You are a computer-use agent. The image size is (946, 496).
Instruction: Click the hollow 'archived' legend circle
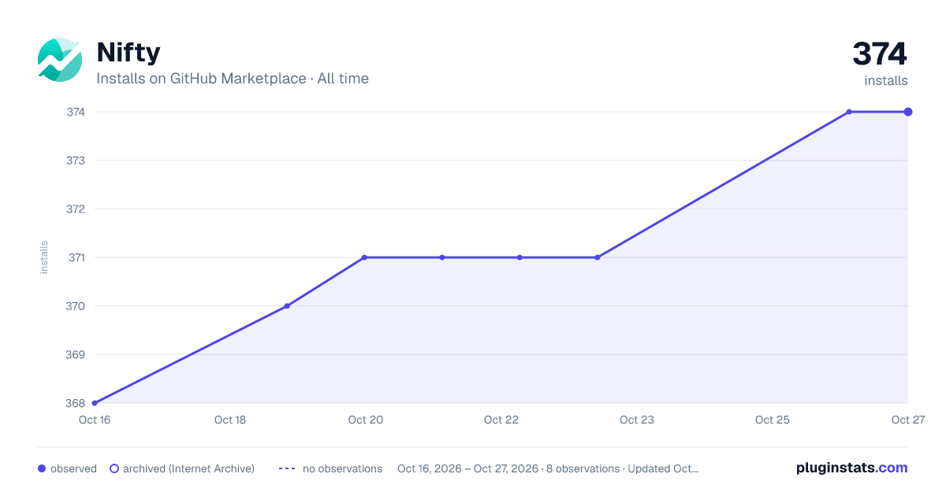(114, 468)
